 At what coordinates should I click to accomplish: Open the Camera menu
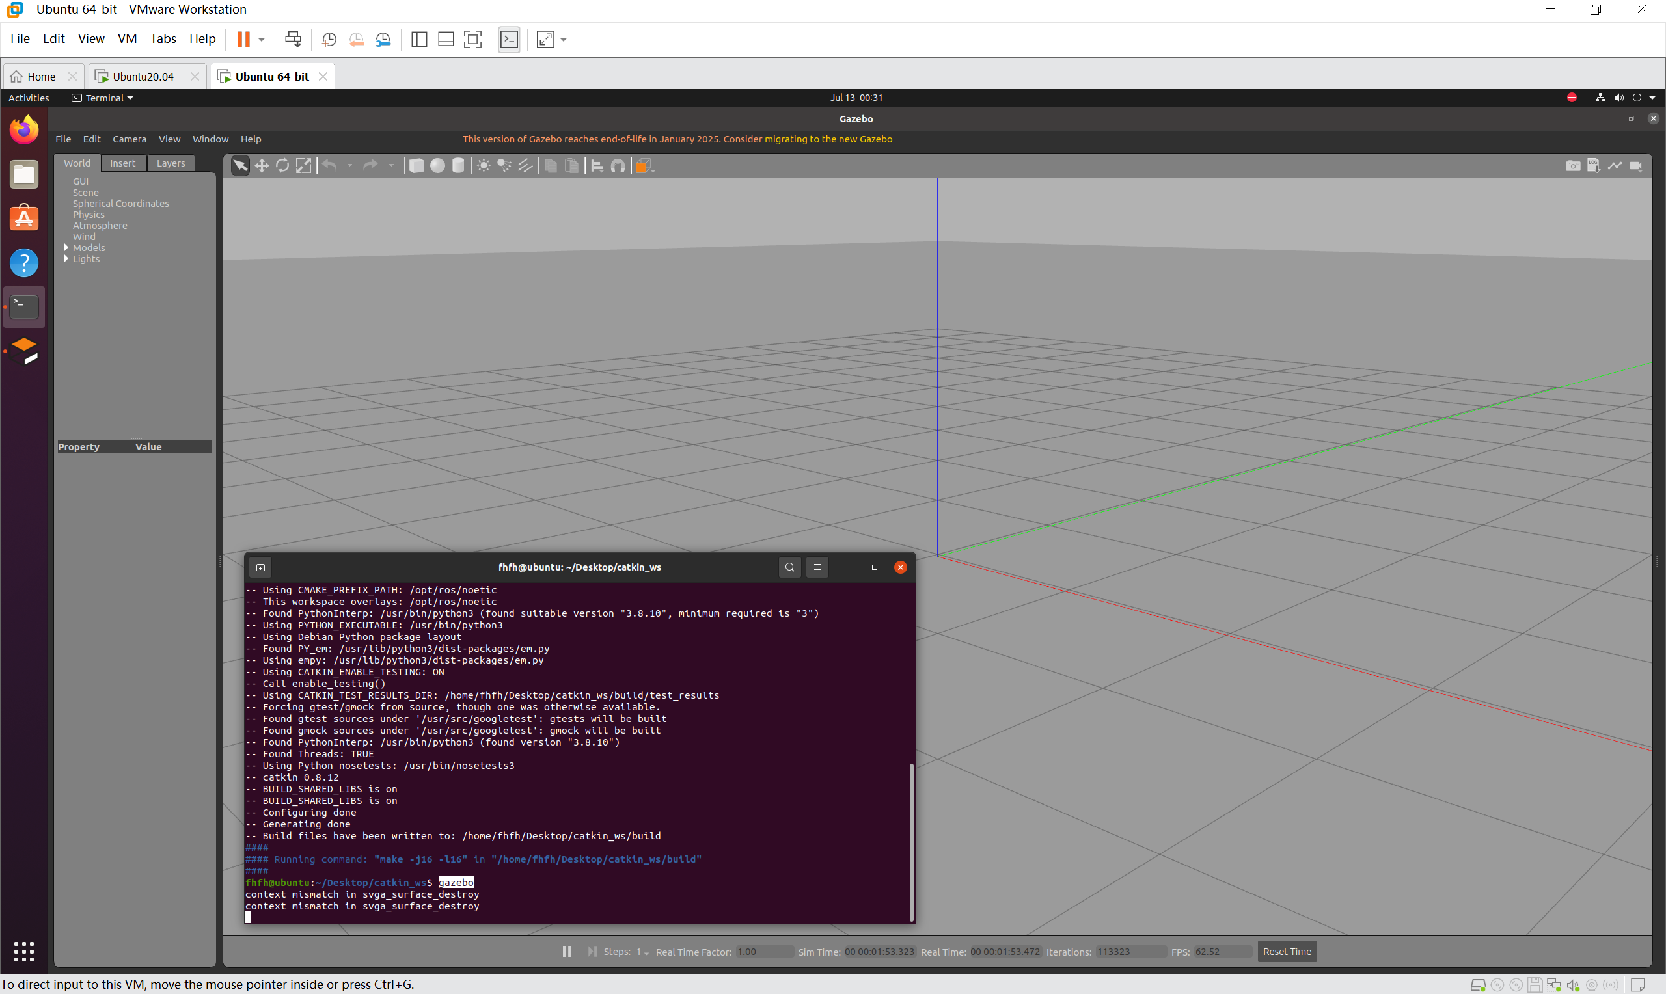coord(130,139)
